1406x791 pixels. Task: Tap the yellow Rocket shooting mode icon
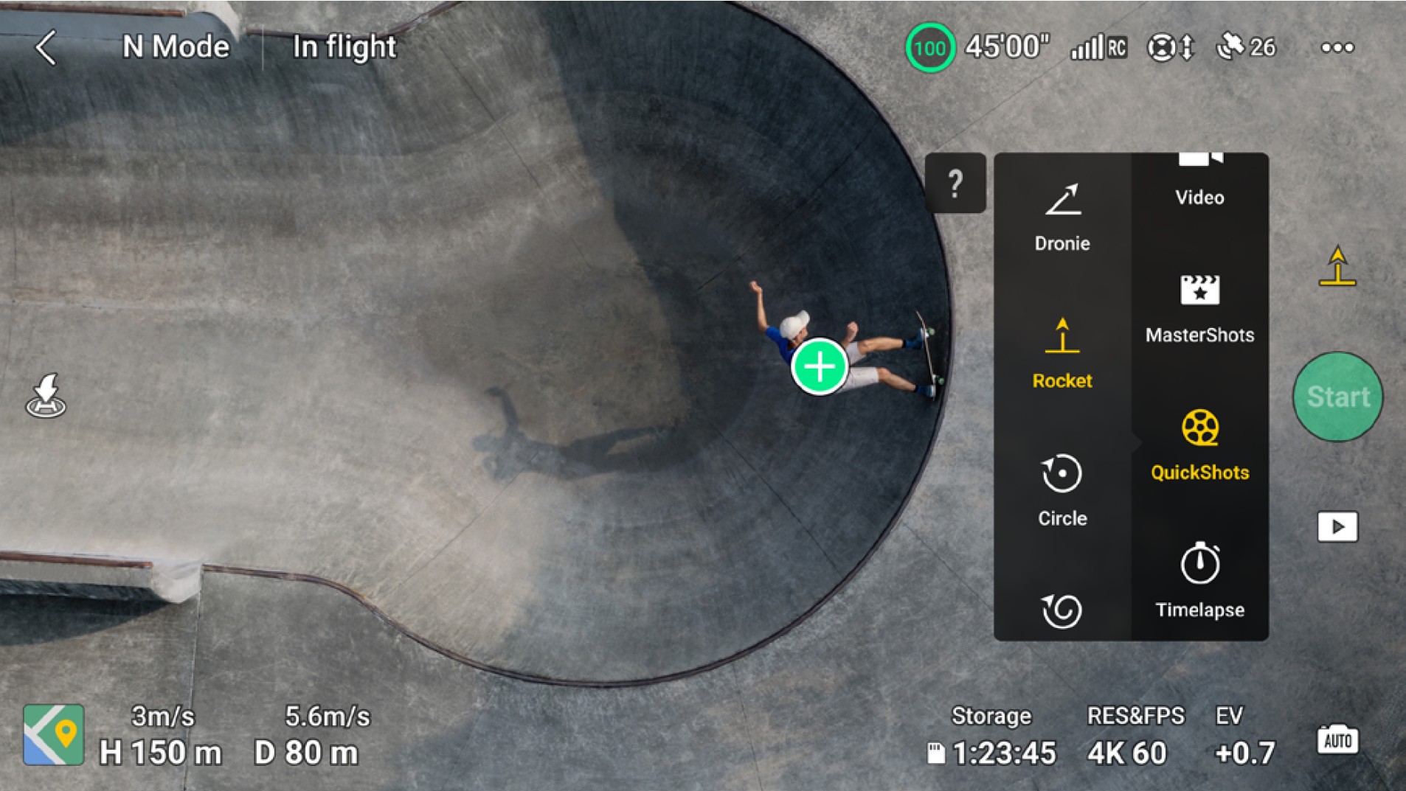pos(1337,266)
